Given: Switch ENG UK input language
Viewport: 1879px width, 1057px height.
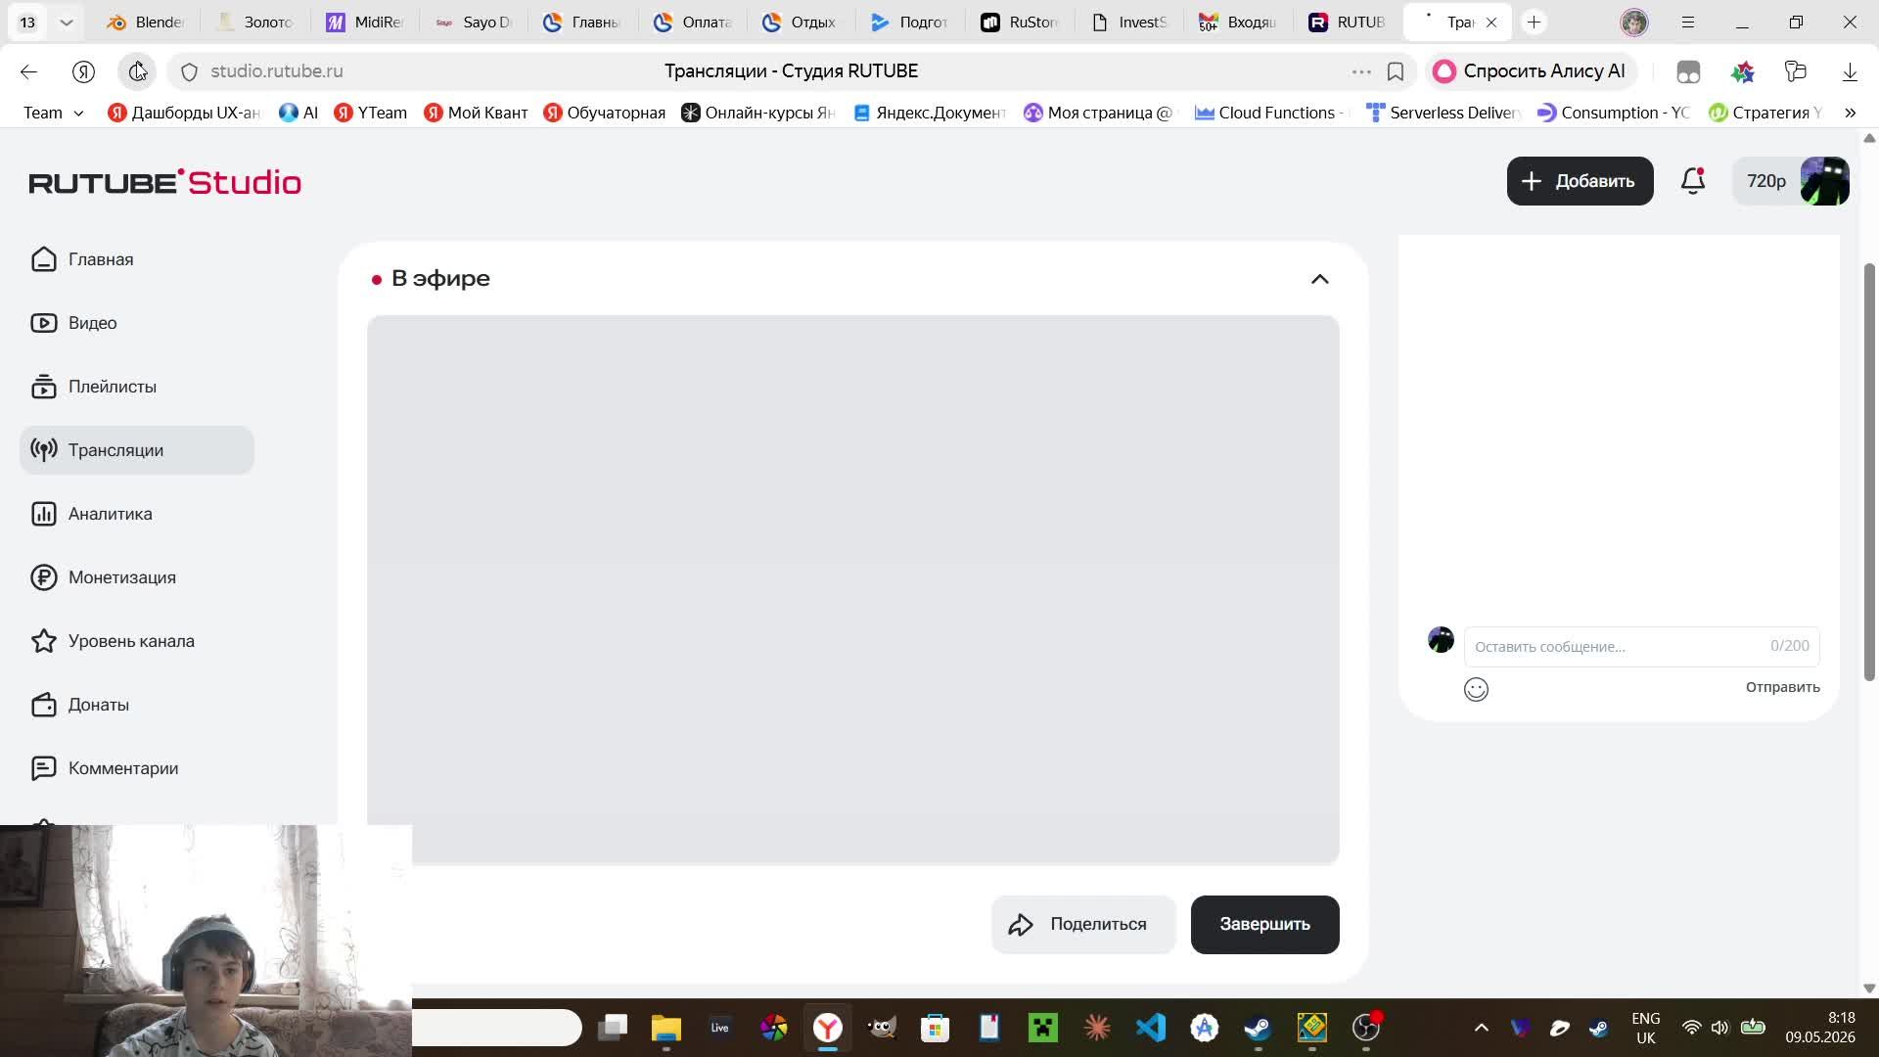Looking at the screenshot, I should [x=1646, y=1028].
